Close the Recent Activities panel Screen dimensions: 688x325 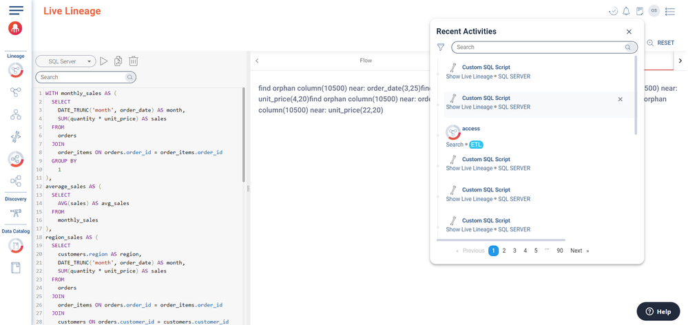[x=629, y=32]
